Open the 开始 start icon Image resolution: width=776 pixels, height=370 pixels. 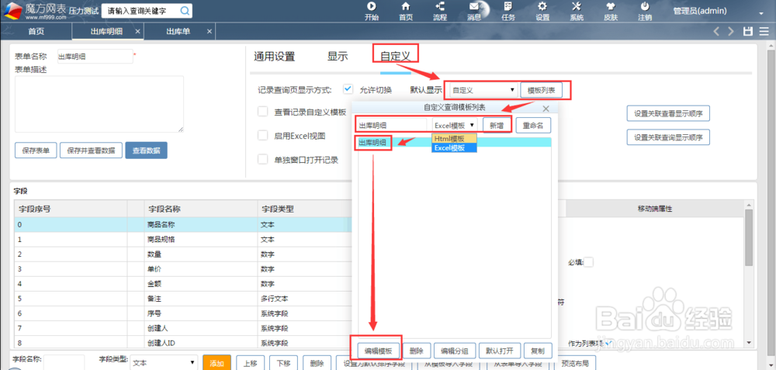point(371,7)
